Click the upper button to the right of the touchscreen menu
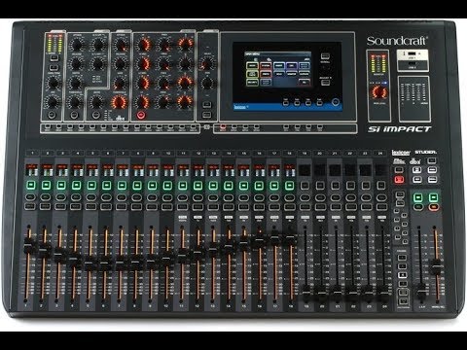The image size is (467, 350). tap(325, 56)
